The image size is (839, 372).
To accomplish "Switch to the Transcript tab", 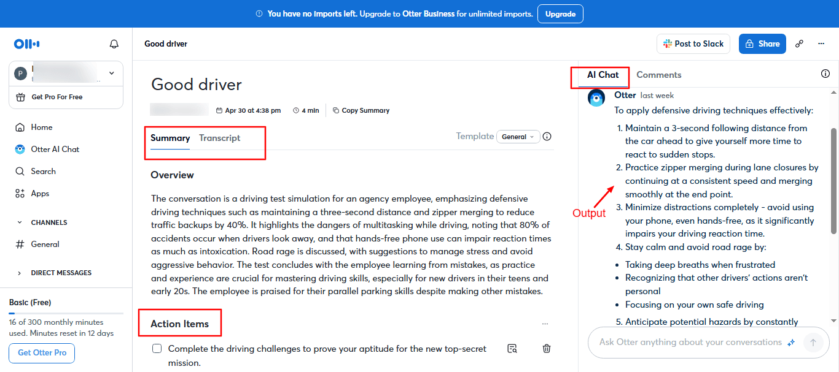I will coord(219,139).
